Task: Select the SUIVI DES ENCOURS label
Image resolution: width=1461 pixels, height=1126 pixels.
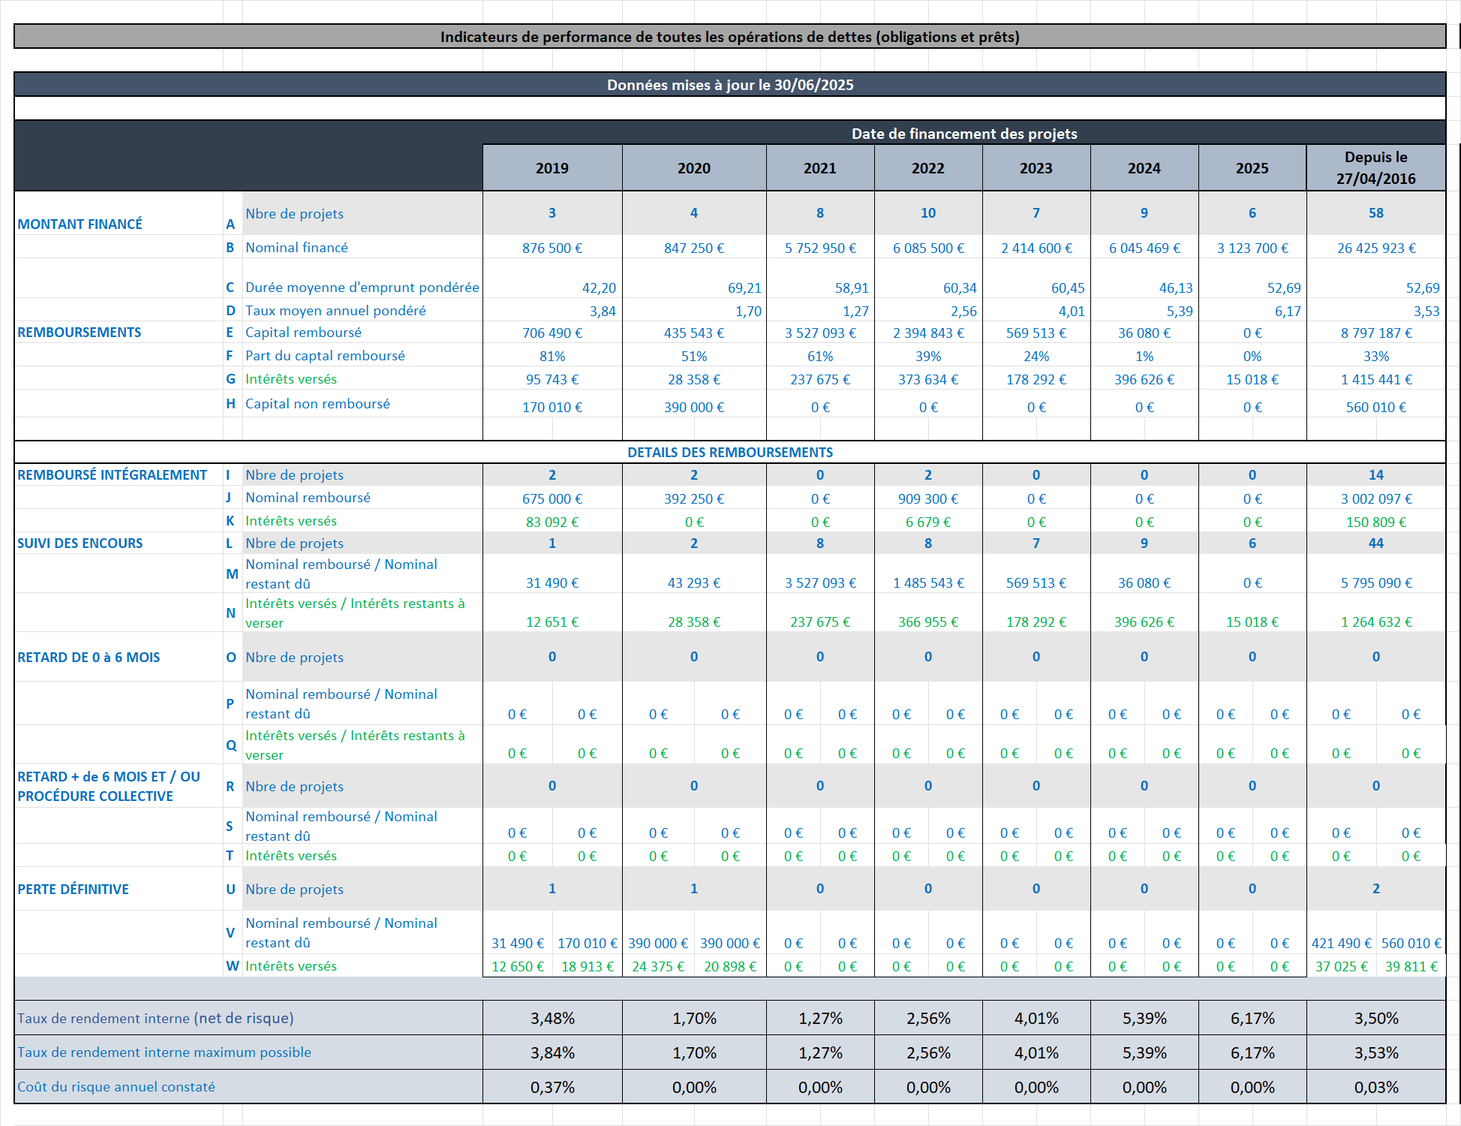Action: point(80,543)
